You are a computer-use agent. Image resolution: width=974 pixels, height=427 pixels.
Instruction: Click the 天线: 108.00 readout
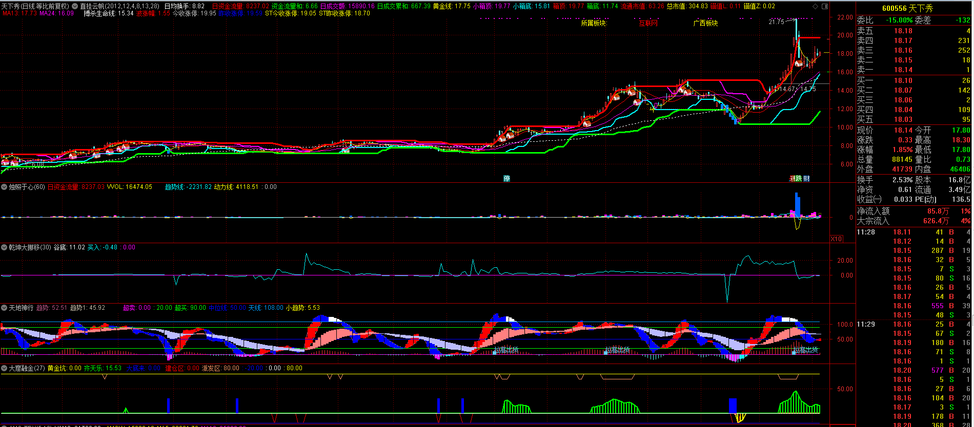266,308
